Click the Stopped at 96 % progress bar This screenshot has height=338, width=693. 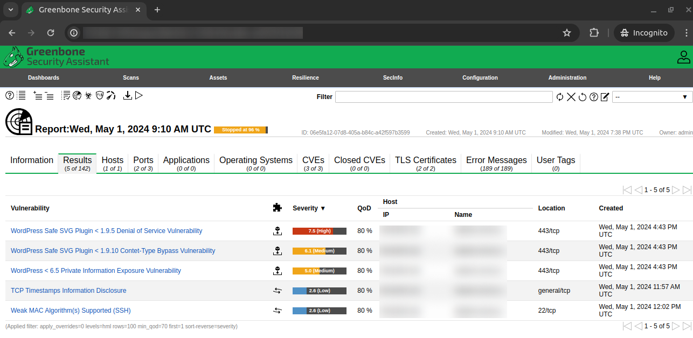pos(241,130)
